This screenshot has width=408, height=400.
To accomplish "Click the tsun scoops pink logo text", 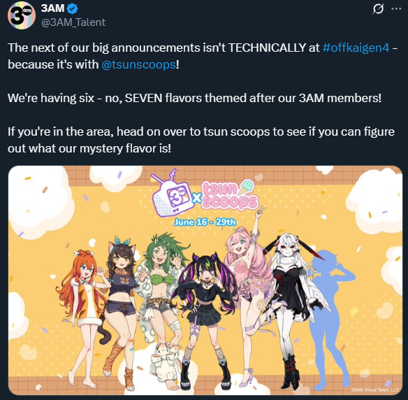I will [230, 197].
